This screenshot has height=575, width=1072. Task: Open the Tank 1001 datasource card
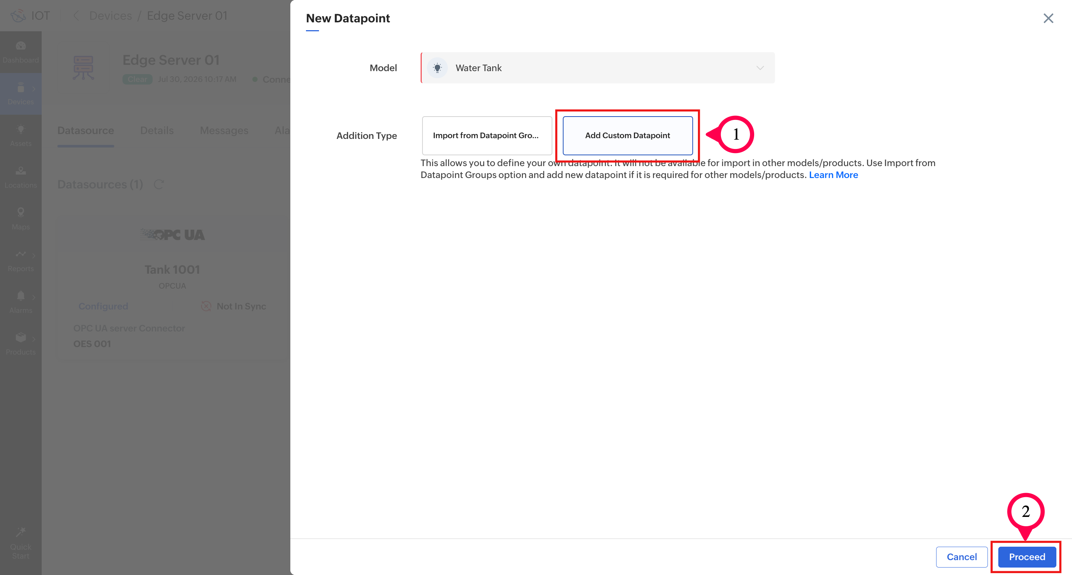173,287
